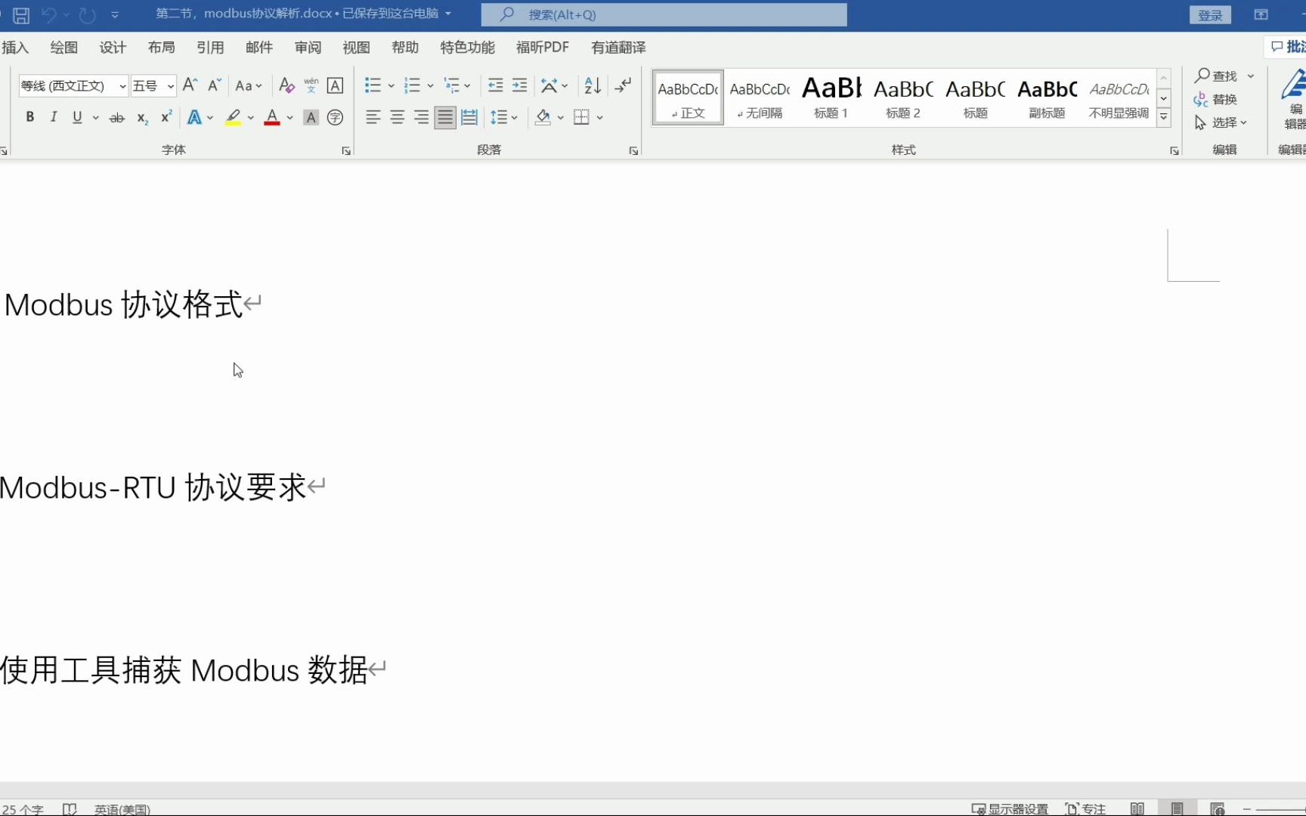This screenshot has height=816, width=1306.
Task: Toggle italic formatting
Action: click(53, 117)
